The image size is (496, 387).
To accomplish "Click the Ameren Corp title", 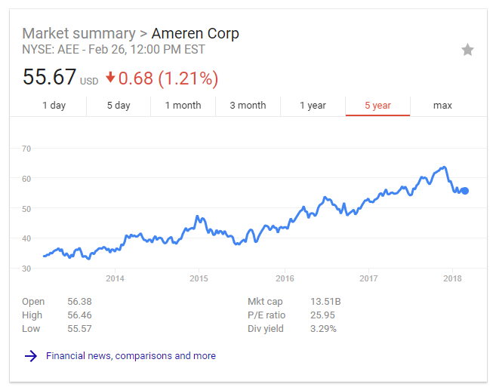I will tap(195, 34).
